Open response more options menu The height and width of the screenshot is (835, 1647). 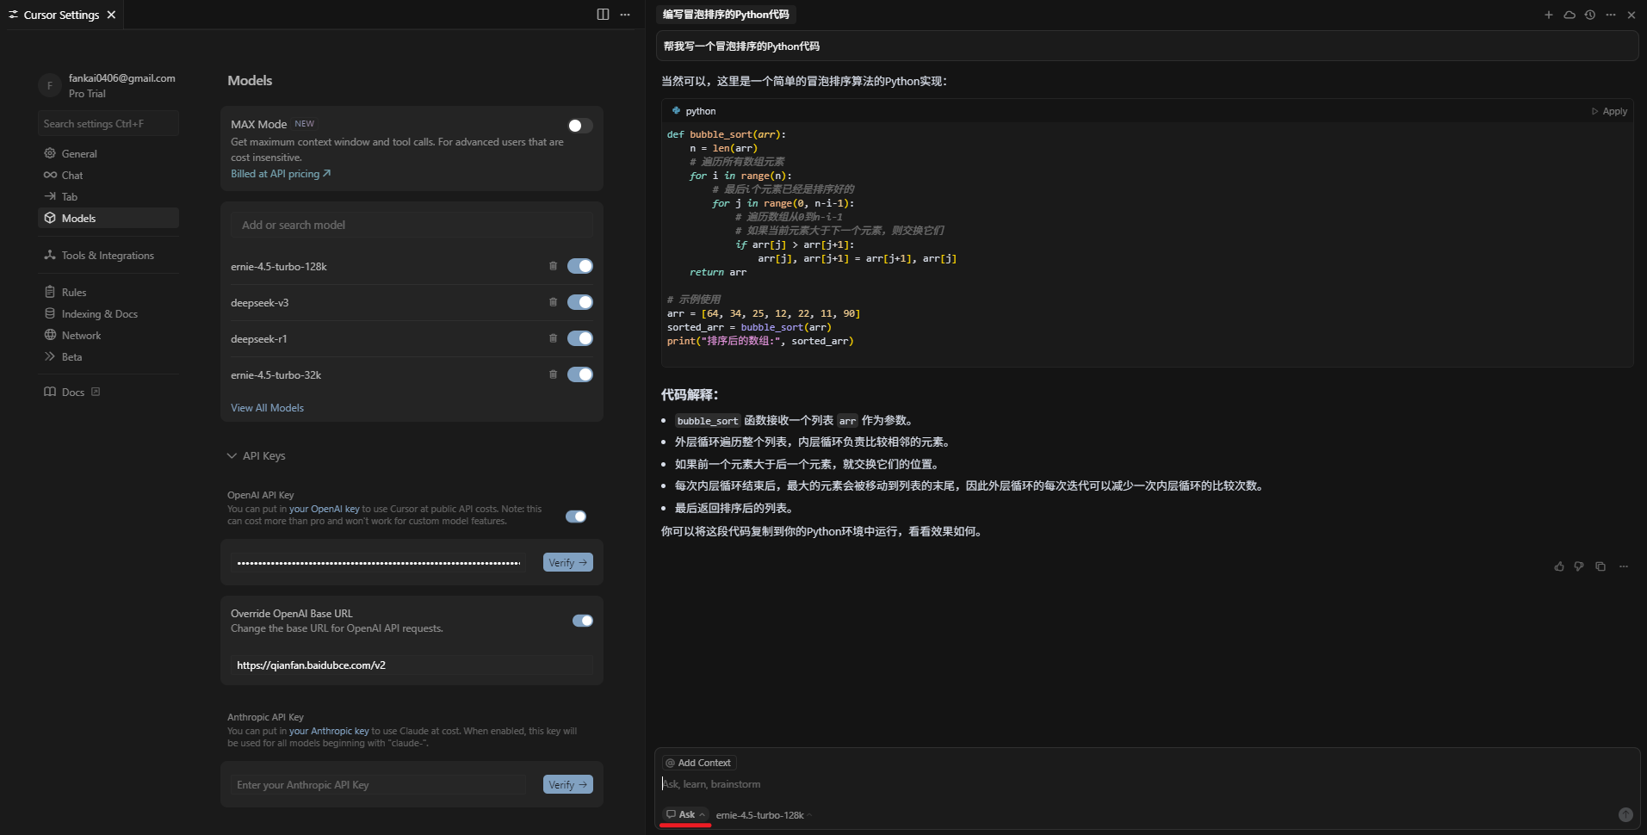1624,566
